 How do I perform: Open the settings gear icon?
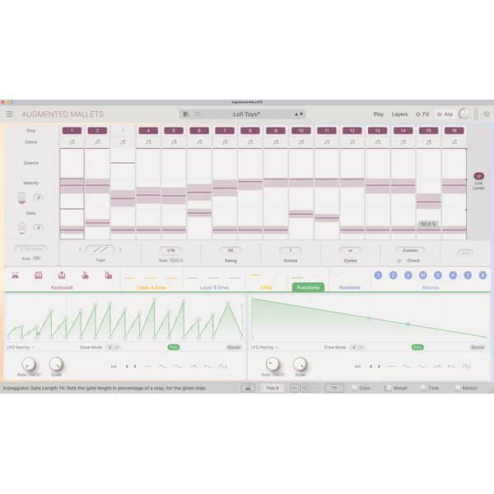click(487, 114)
